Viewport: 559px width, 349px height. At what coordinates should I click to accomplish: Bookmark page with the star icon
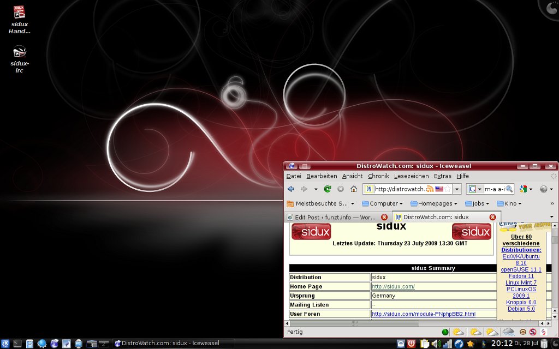[448, 189]
